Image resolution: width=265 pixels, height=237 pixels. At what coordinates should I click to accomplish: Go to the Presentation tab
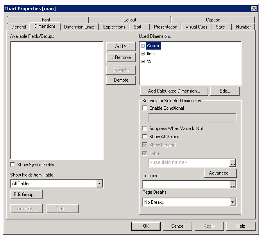point(165,27)
